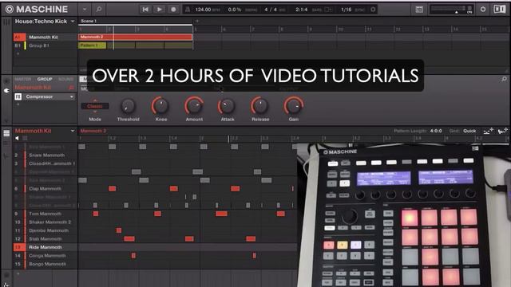Select the B1 group slot

click(x=19, y=45)
